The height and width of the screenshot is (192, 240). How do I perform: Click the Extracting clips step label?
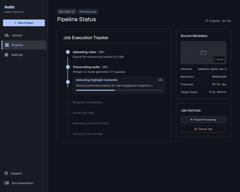tap(84, 113)
